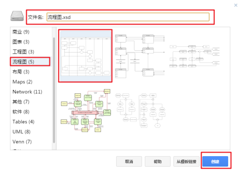Click the 帮助 help button

click(157, 161)
